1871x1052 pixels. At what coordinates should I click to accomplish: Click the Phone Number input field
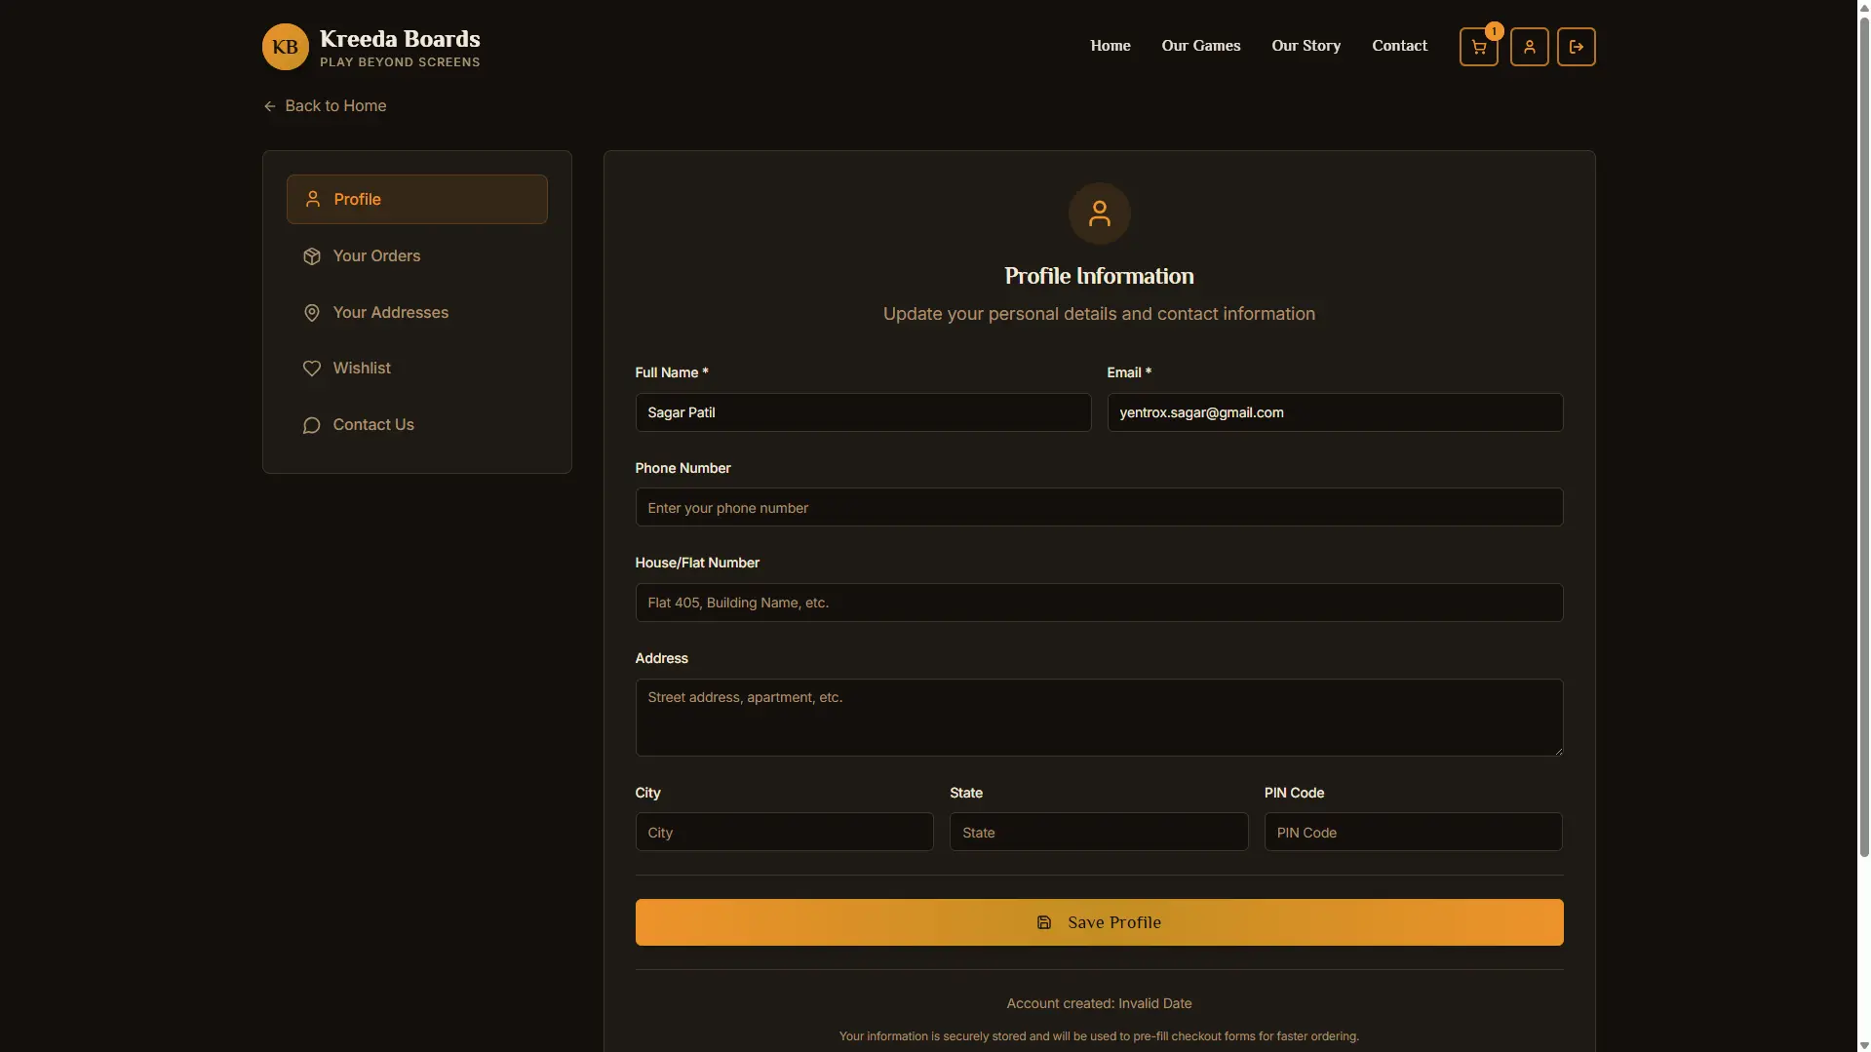point(1098,507)
